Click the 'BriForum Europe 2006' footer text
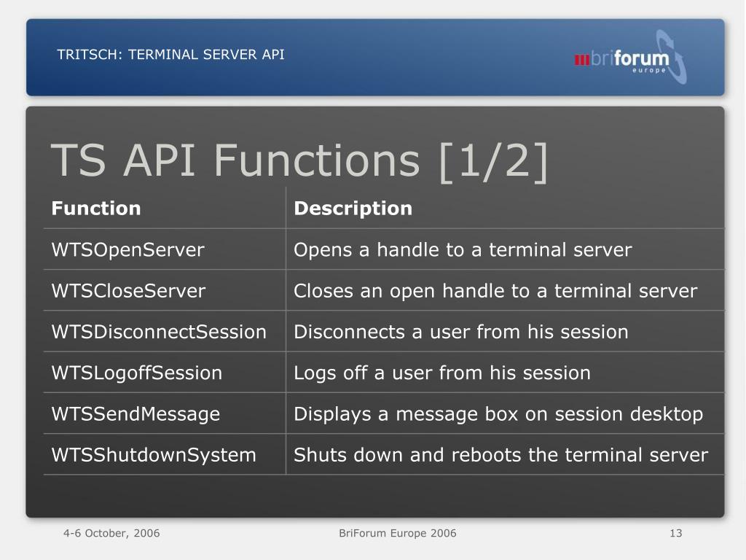The width and height of the screenshot is (746, 560). pos(397,533)
